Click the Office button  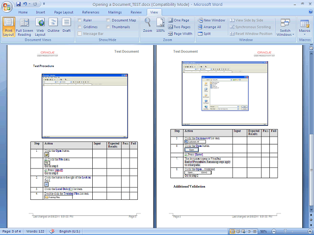[x=6, y=7]
